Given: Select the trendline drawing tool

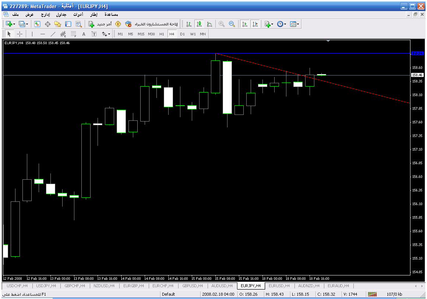Looking at the screenshot, I should 53,34.
